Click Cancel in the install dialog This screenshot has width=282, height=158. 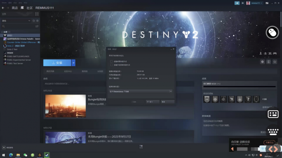tap(168, 102)
